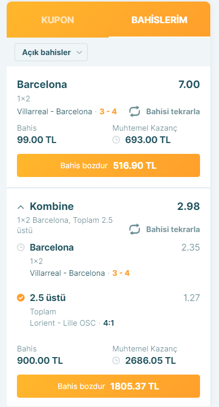Viewport: 219px width, 407px height.
Task: Click the 7.00 odds value
Action: pyautogui.click(x=189, y=84)
